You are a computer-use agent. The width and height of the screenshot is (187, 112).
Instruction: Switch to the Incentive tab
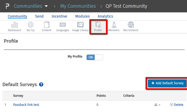59,16
